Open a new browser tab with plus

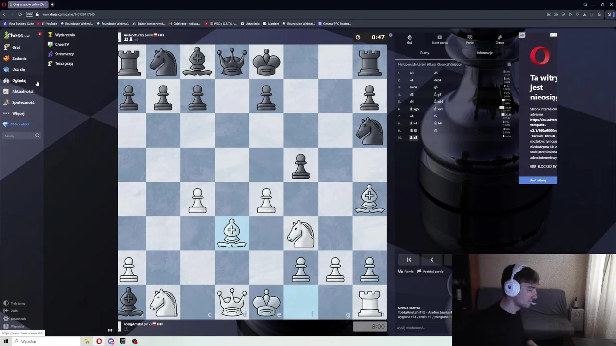click(x=52, y=4)
